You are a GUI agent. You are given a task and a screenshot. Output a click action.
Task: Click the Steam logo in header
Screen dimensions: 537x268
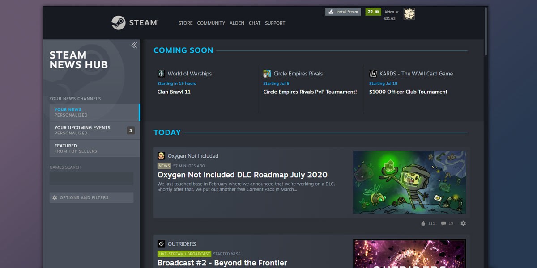coord(134,23)
